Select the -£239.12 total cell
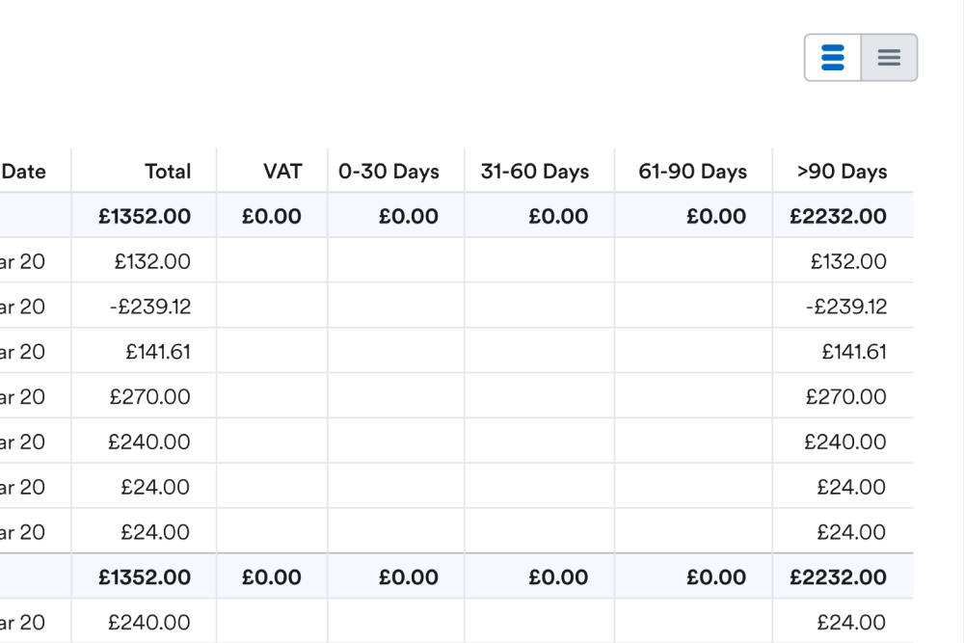The height and width of the screenshot is (643, 964). coord(150,307)
